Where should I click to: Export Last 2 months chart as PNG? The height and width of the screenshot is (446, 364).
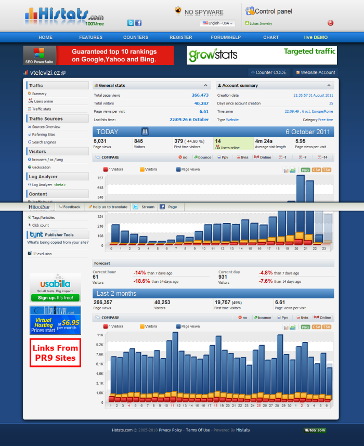click(x=305, y=327)
